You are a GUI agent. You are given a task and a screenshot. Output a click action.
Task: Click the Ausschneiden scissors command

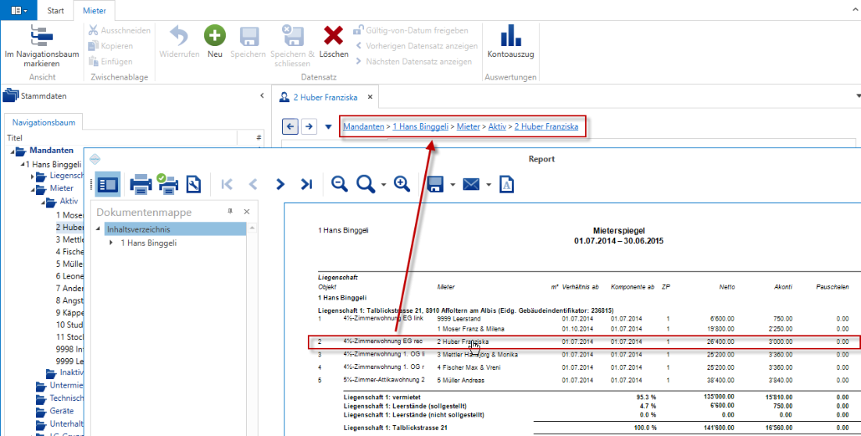pyautogui.click(x=120, y=30)
